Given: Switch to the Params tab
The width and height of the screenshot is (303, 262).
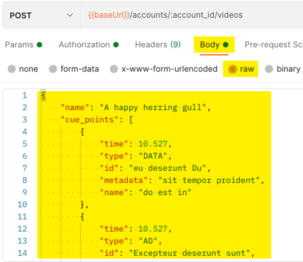Looking at the screenshot, I should coord(24,45).
